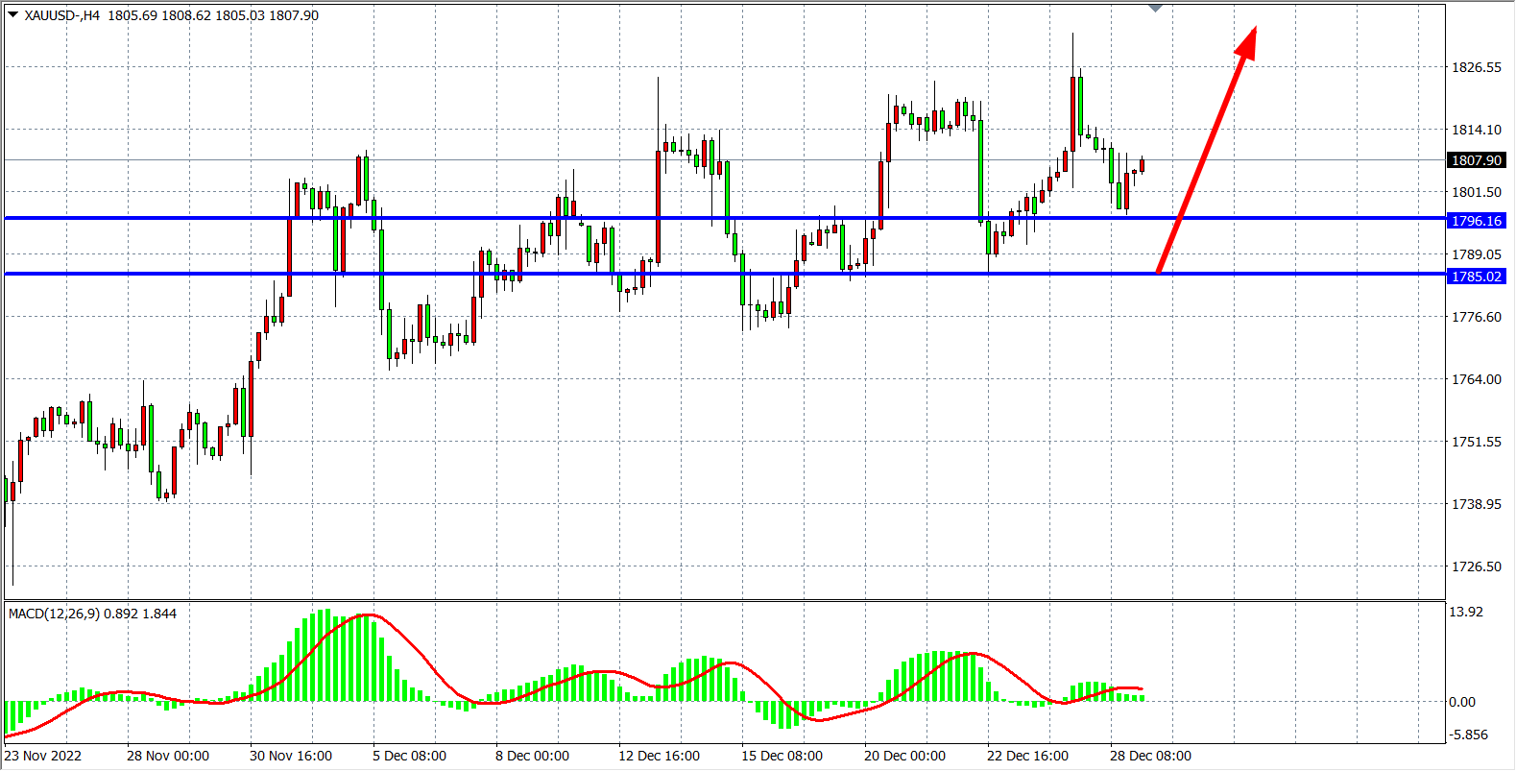Select the upper blue horizontal line

coord(576,218)
